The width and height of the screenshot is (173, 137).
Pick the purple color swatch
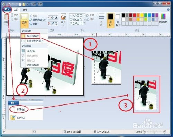[157, 15]
